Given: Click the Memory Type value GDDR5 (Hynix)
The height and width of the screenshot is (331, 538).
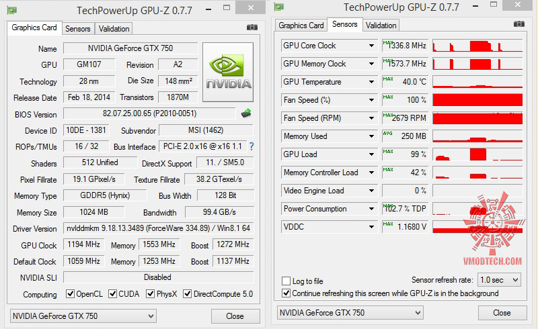Looking at the screenshot, I should pos(105,195).
